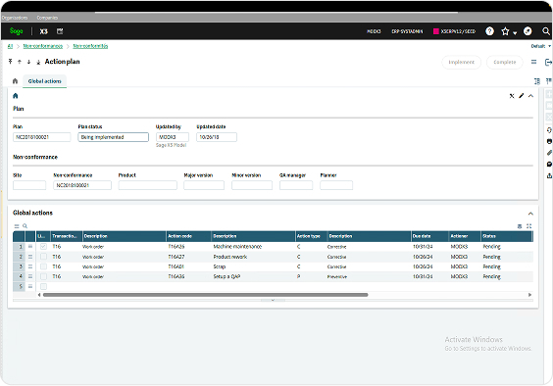Click the Action code column header

point(188,236)
